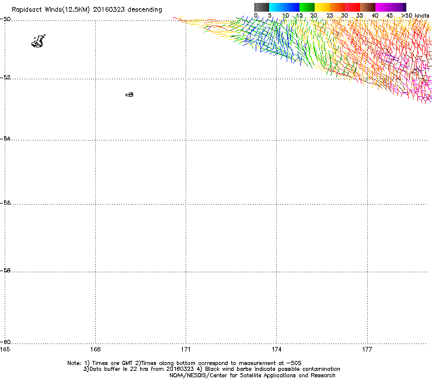The image size is (432, 379).
Task: Click the gray 0-5 knots legend segment
Action: (262, 7)
